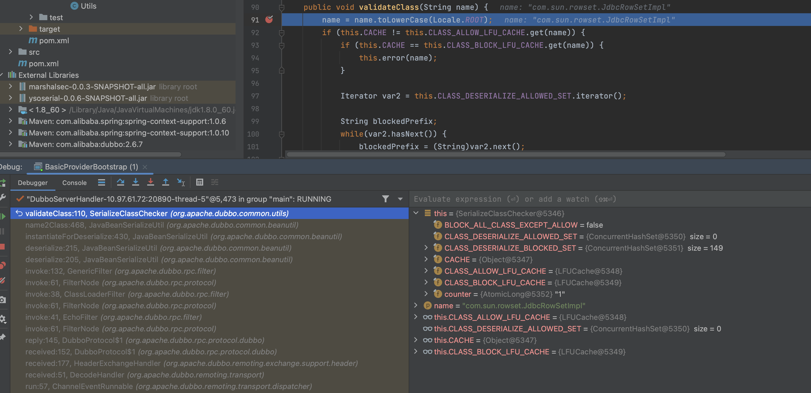Select spring-context-support:1.0.10 Maven library

[x=129, y=133]
